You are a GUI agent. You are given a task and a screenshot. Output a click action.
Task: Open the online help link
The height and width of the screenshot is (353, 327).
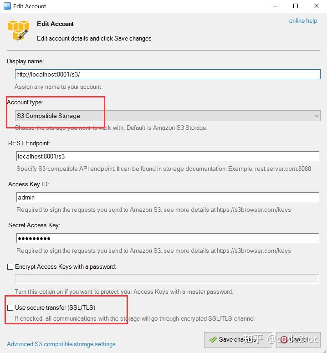click(x=303, y=20)
